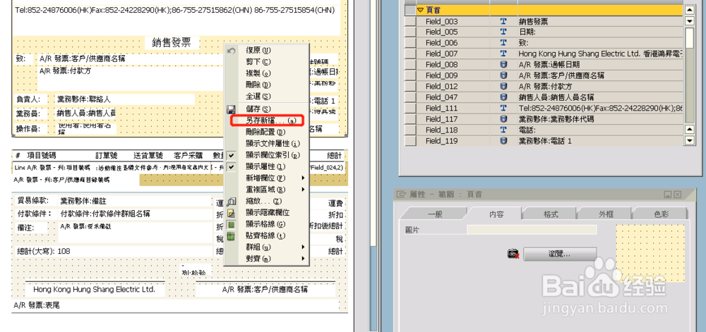706x332 pixels.
Task: Collapse the 頁首 tree node
Action: 420,10
